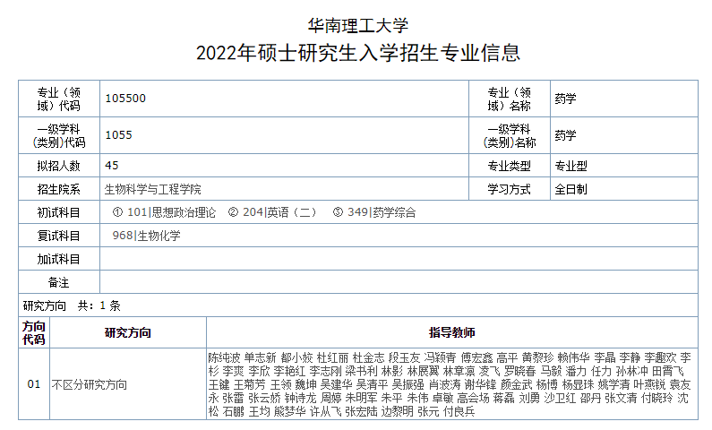Click the title 华南理工大学
Image resolution: width=712 pixels, height=430 pixels.
pos(358,25)
